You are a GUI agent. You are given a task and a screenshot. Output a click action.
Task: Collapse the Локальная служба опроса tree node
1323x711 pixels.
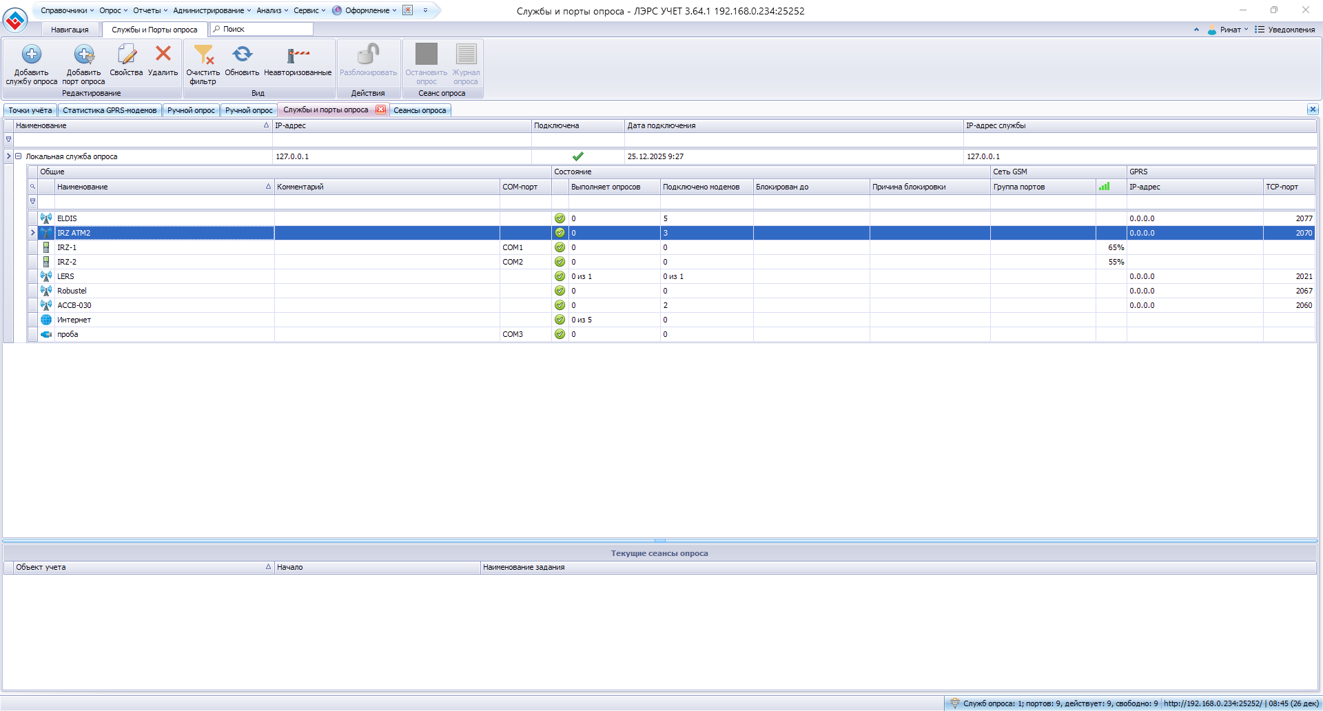pos(19,156)
